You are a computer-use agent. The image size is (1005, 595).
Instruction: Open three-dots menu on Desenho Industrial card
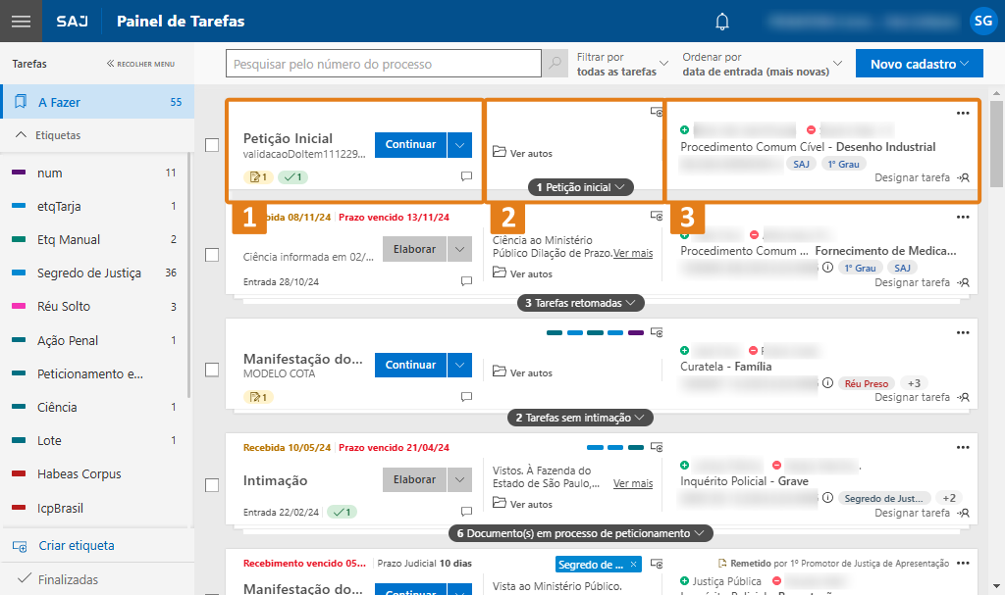coord(963,113)
